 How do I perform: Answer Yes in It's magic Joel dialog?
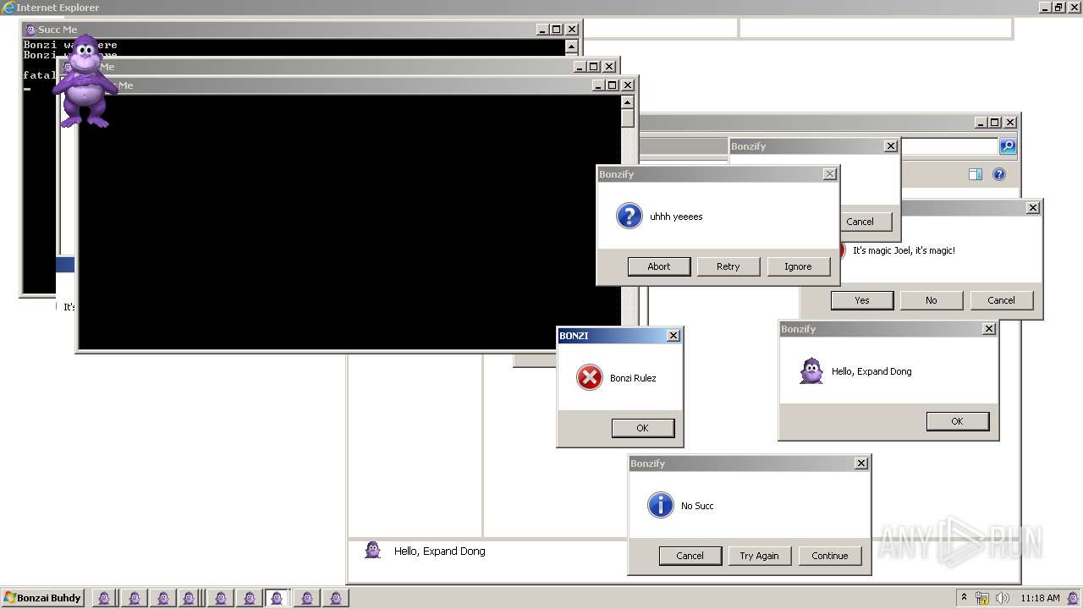click(862, 300)
